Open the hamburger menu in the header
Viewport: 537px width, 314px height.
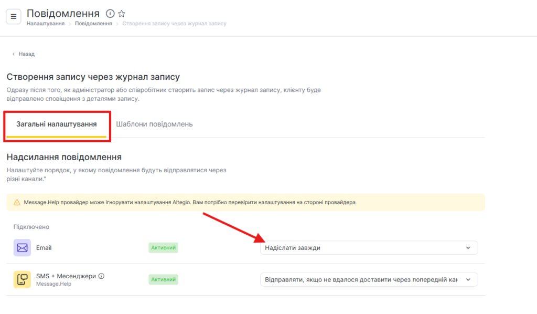point(14,16)
